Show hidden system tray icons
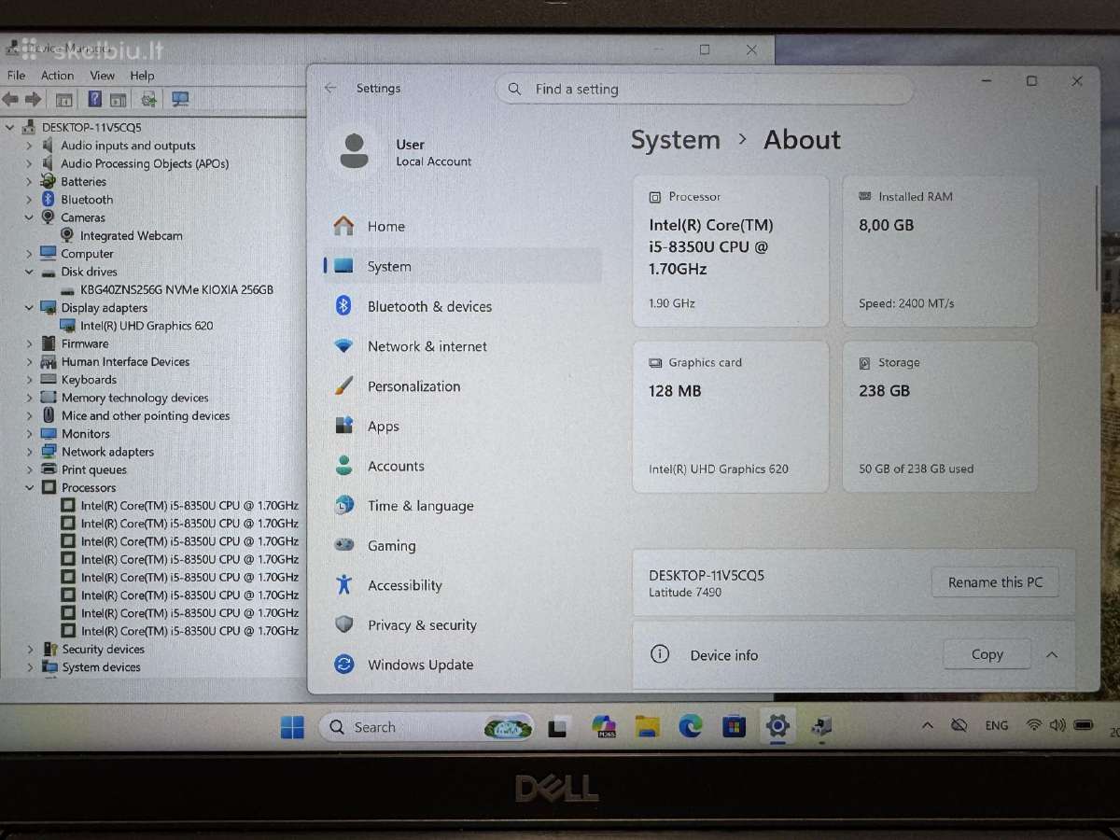The image size is (1120, 840). click(927, 726)
